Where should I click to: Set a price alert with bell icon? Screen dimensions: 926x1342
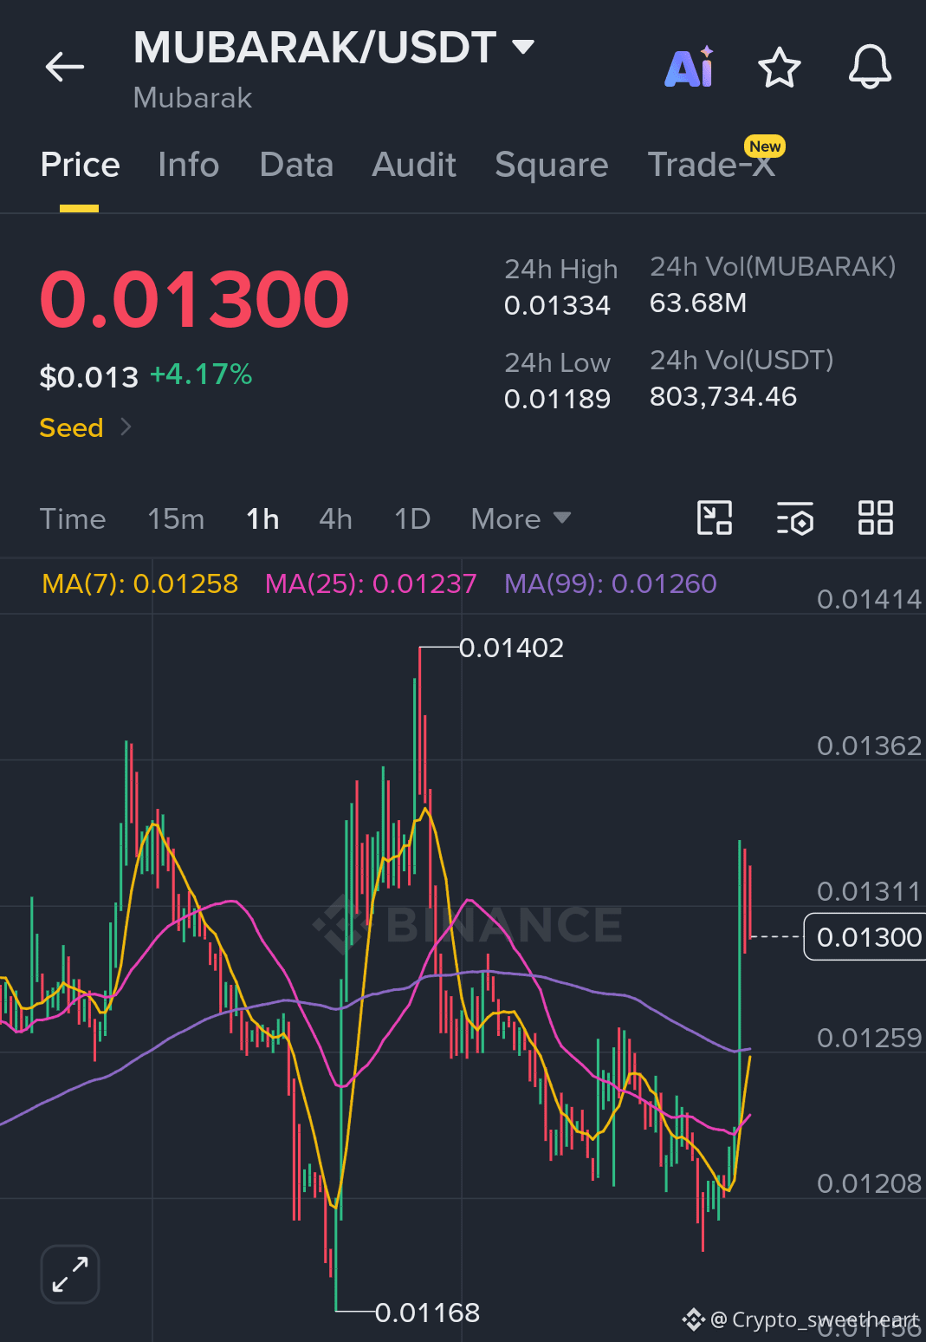(870, 67)
